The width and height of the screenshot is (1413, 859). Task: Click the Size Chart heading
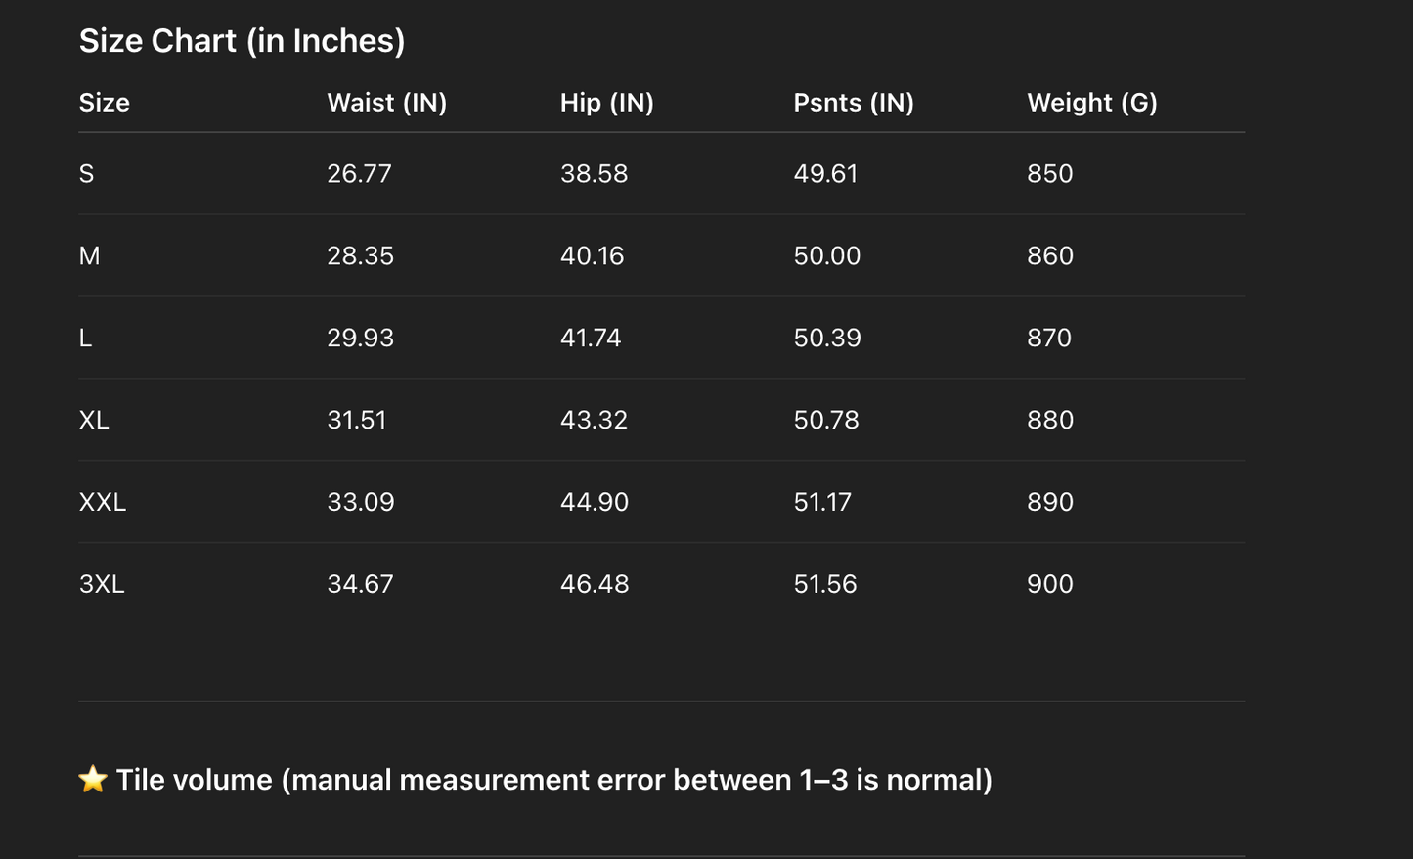point(242,41)
